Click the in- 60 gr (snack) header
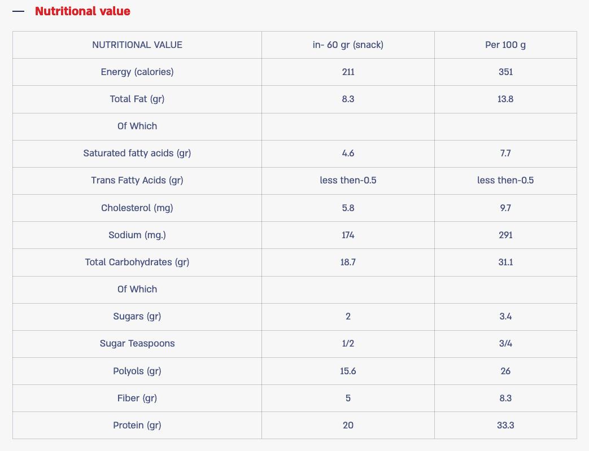This screenshot has width=589, height=451. 348,45
